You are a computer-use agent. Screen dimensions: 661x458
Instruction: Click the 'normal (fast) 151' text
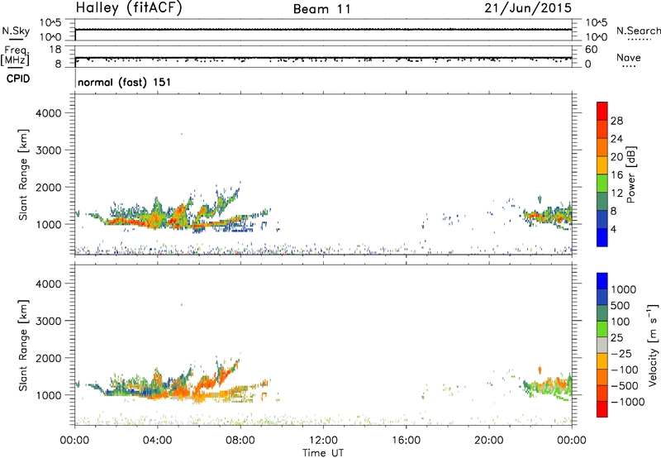click(125, 82)
